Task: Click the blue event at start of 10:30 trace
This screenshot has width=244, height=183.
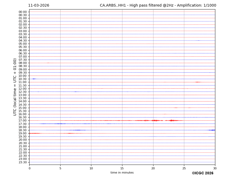Action: (x=34, y=79)
